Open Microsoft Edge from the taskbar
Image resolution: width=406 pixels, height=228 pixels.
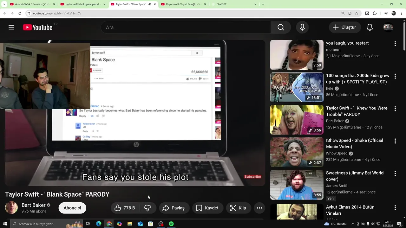coord(99,224)
